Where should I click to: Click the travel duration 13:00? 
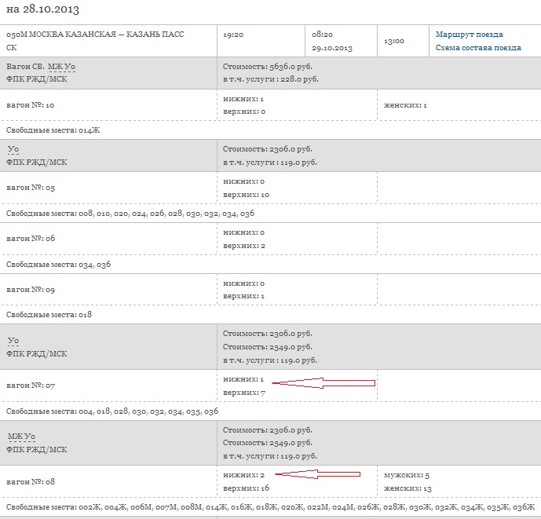tap(394, 41)
